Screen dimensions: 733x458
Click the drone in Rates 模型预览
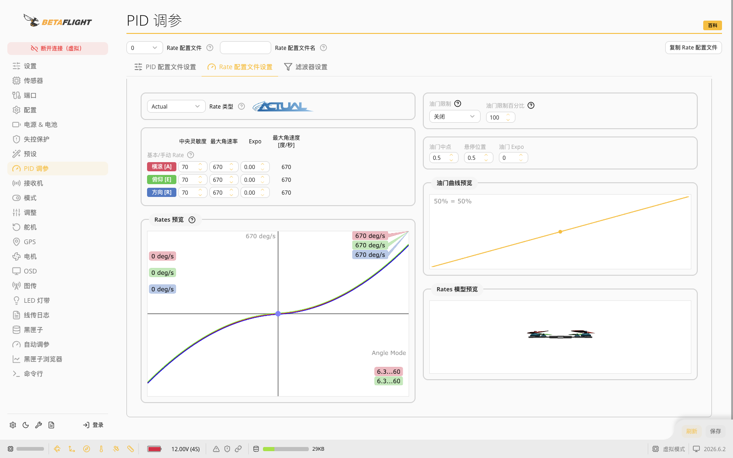[560, 334]
